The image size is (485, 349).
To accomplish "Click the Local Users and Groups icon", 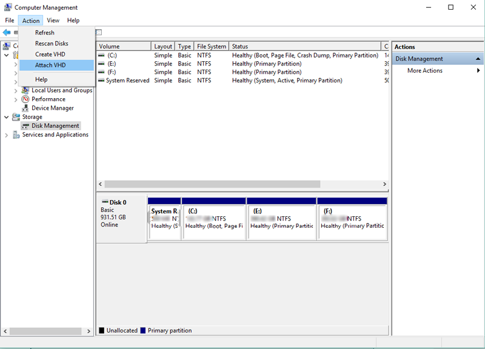I will (25, 90).
